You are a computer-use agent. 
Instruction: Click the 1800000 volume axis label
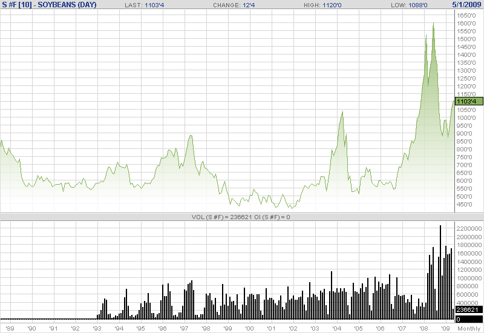pos(469,245)
